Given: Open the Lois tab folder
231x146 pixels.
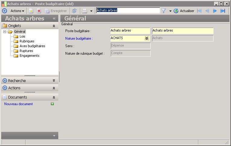Looking at the screenshot, I should [x=22, y=36].
